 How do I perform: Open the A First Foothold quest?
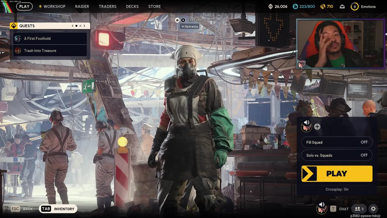point(50,38)
